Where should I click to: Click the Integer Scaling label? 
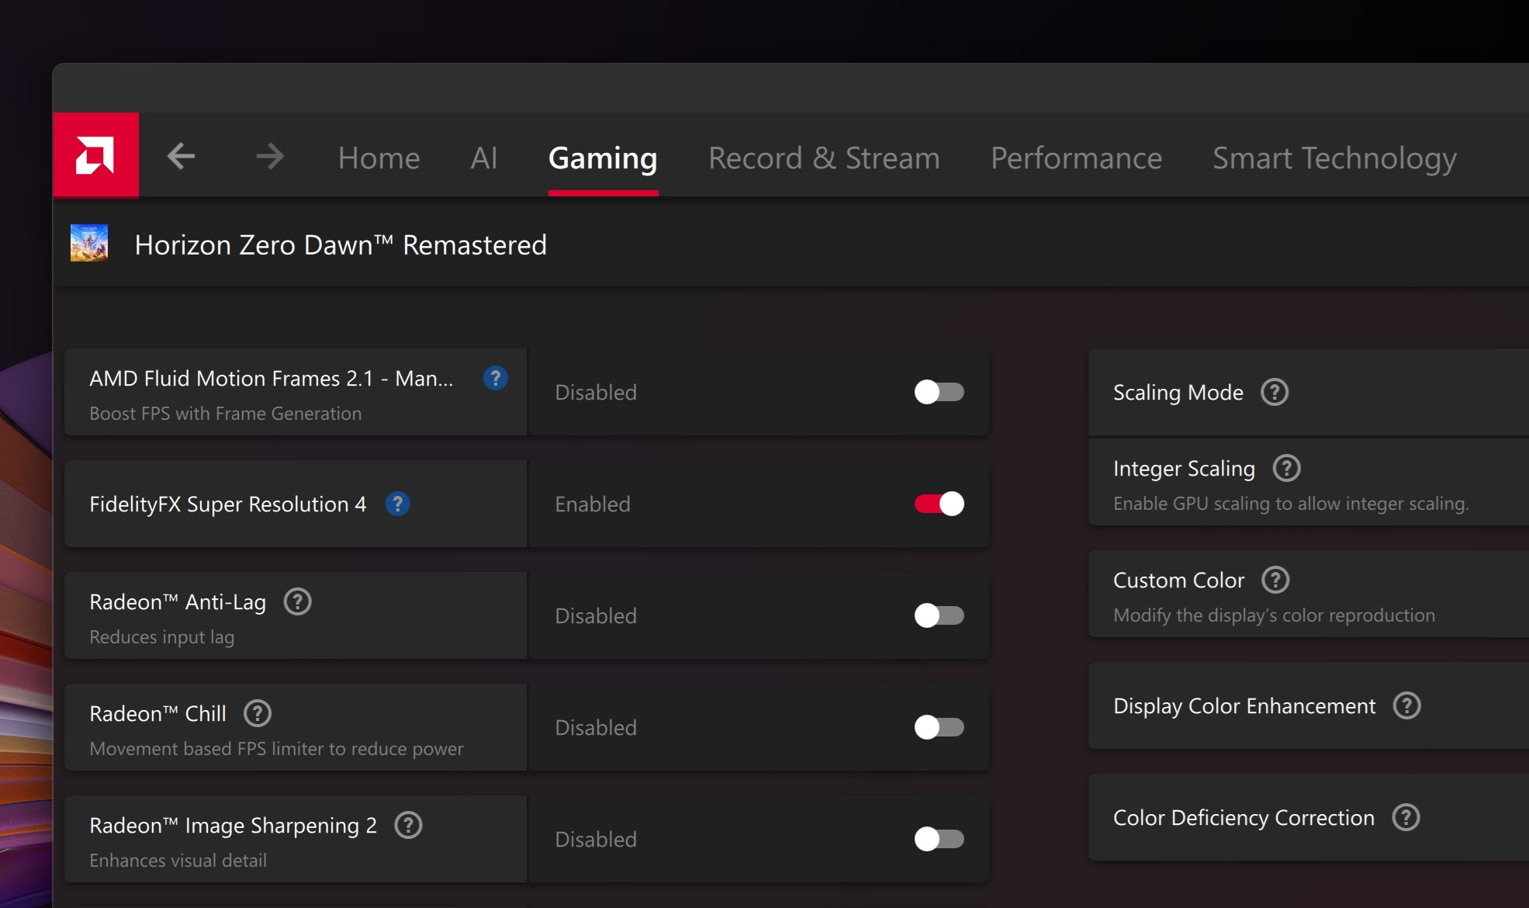click(1184, 469)
